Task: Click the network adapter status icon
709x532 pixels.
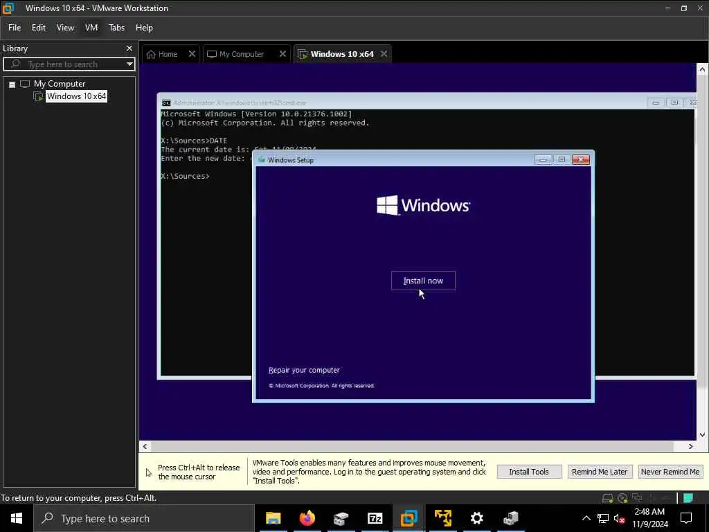Action: (x=637, y=498)
